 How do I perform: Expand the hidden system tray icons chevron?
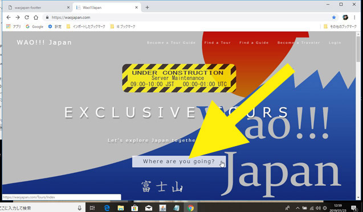297,208
